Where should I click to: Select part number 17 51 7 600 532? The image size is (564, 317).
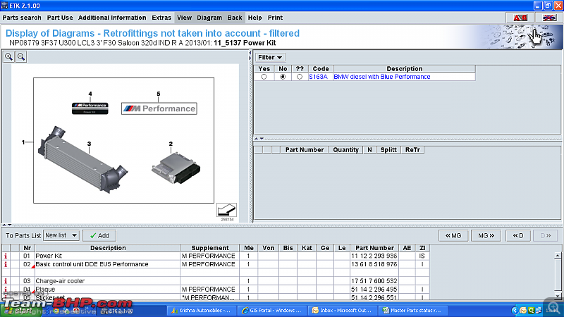374,281
